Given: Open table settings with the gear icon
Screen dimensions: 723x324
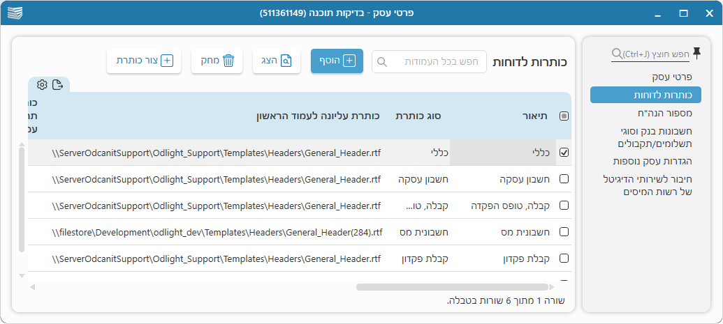Looking at the screenshot, I should click(42, 85).
